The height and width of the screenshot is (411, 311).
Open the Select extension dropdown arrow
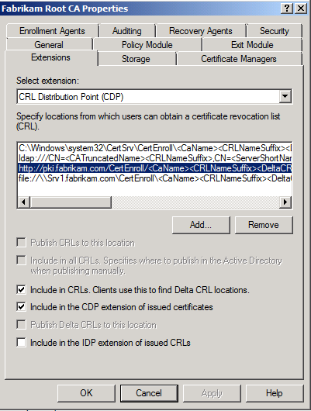tap(285, 96)
